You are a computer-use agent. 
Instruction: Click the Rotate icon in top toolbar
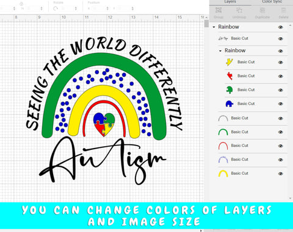(56, 9)
